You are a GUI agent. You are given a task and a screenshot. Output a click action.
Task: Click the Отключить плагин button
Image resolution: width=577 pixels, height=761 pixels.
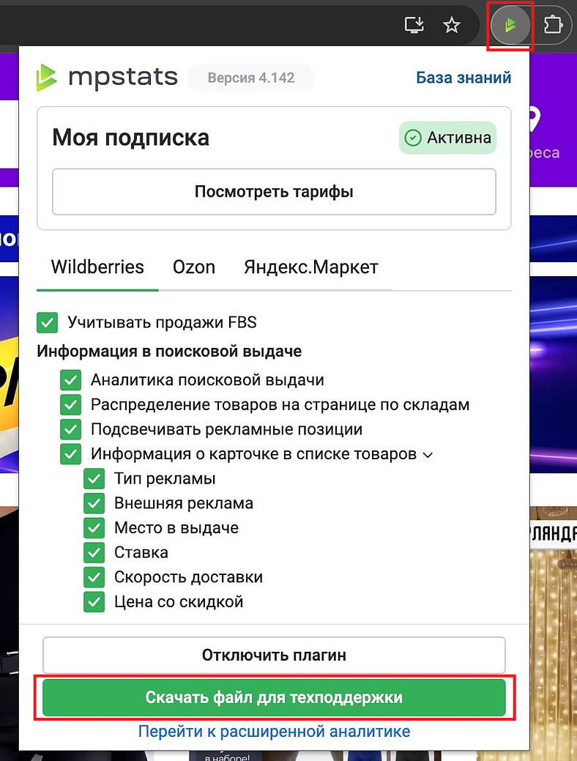coord(274,656)
